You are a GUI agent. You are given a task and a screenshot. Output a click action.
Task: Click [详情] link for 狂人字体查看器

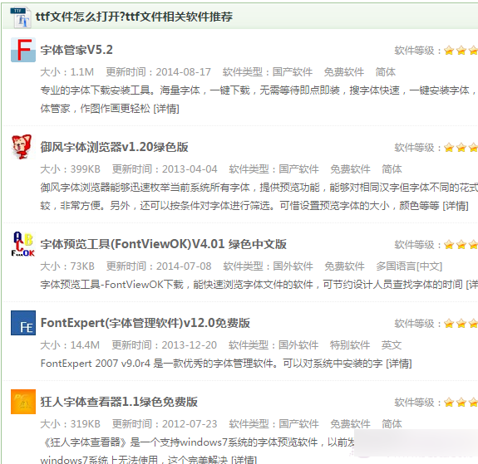244,459
